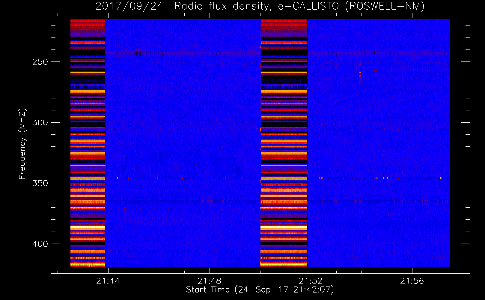Click the 21:56 time axis label
This screenshot has height=300, width=485.
tap(412, 281)
